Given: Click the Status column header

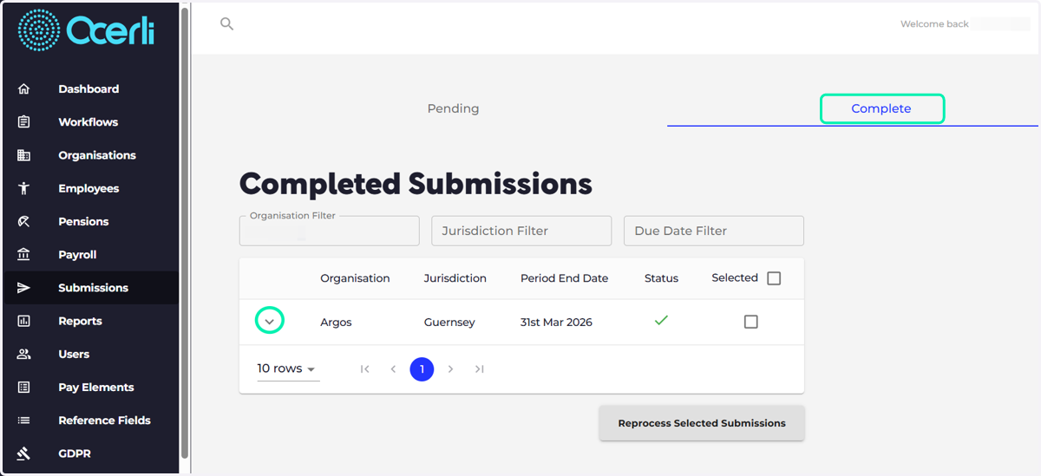Looking at the screenshot, I should (661, 278).
